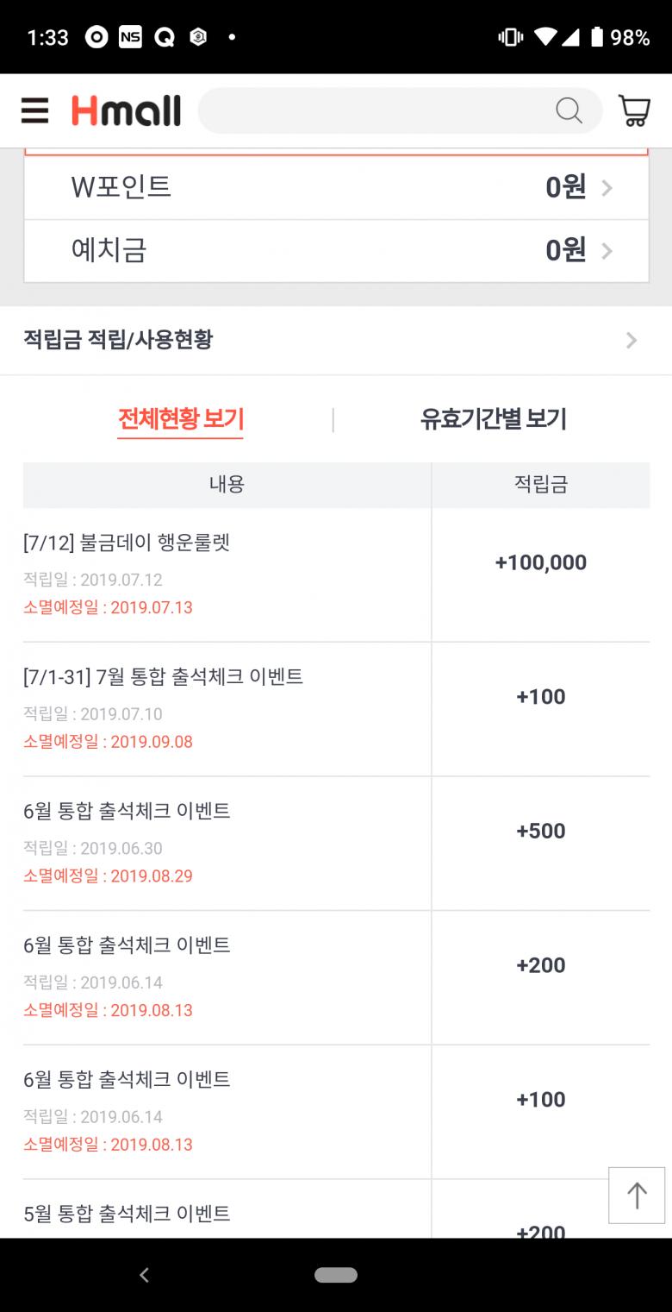Open the hamburger menu
Screen dimensions: 672x1312
(x=35, y=110)
